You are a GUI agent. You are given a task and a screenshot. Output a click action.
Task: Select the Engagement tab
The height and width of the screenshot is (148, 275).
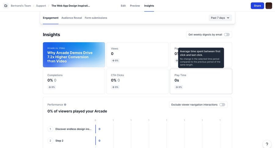tap(50, 18)
